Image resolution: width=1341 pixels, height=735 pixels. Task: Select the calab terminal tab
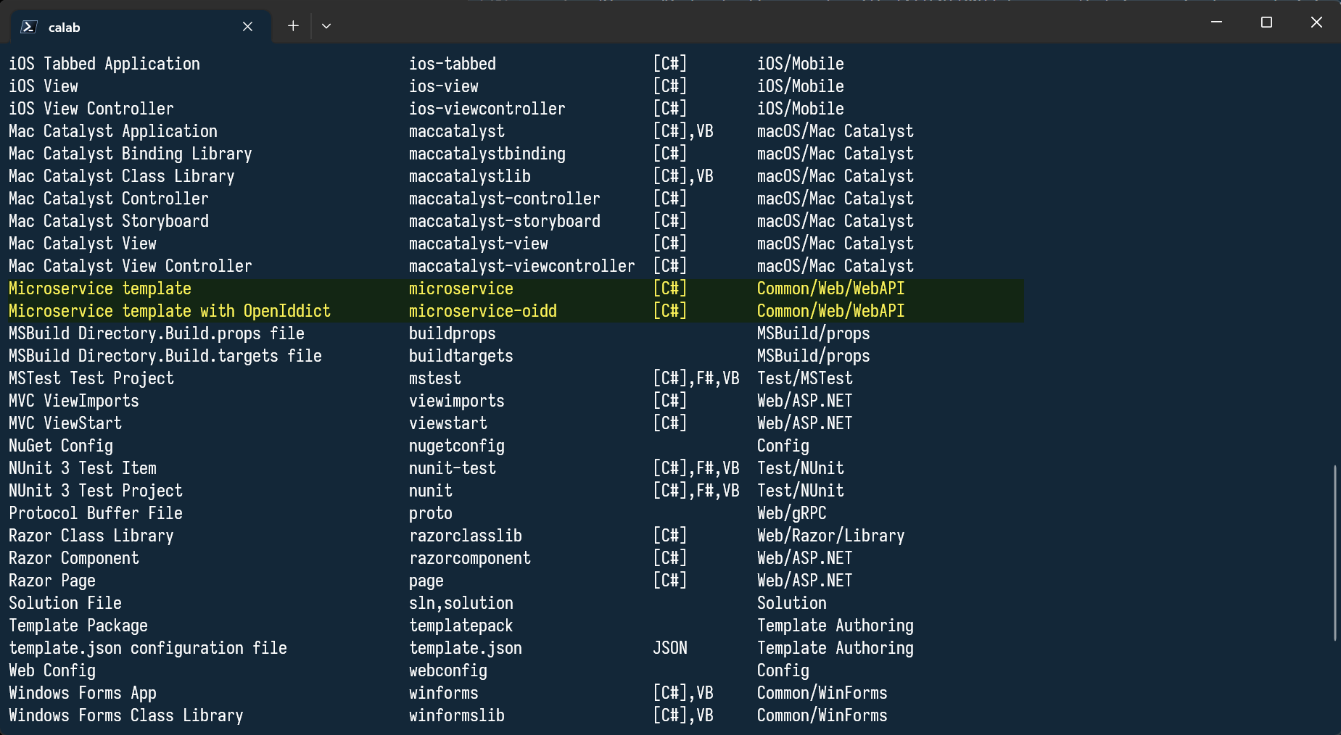(x=141, y=27)
